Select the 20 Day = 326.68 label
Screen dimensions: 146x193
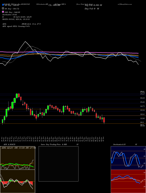coord(12,5)
